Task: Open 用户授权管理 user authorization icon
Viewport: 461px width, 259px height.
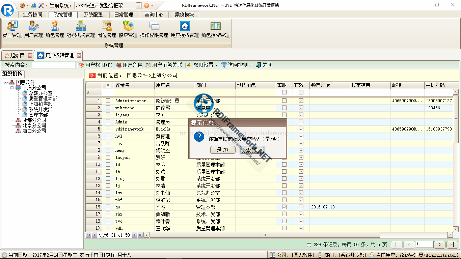Action: click(x=185, y=29)
